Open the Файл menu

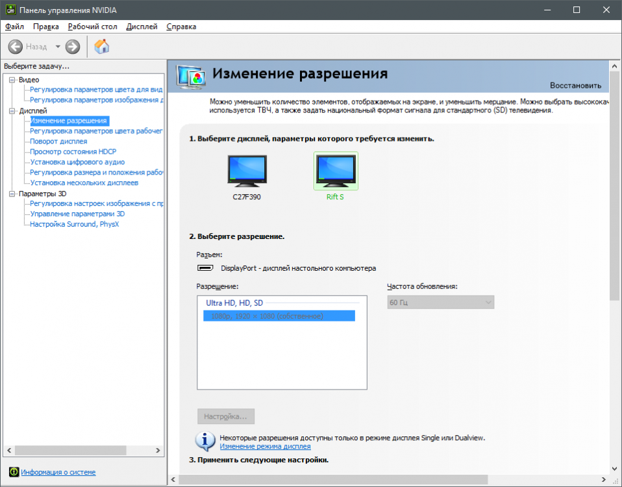click(x=15, y=27)
